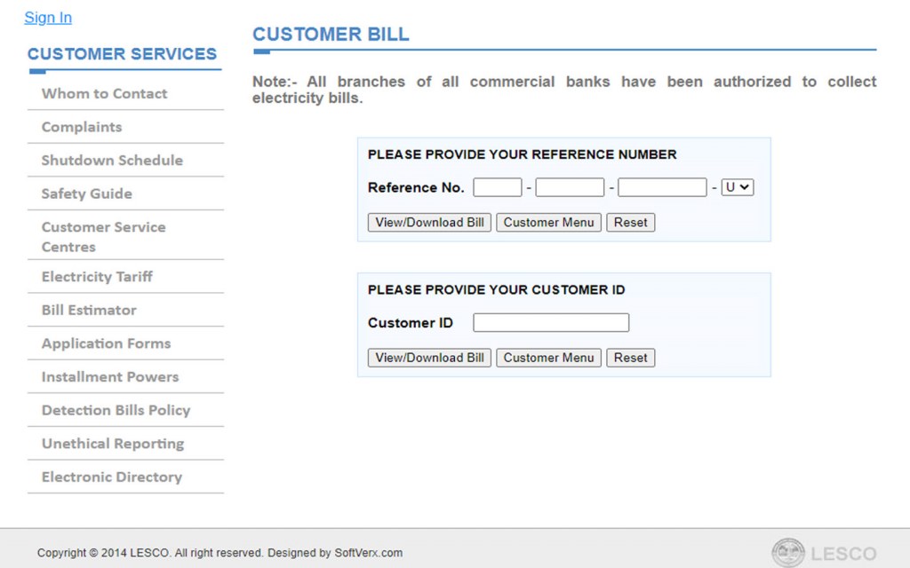Screen dimensions: 910x568
Task: Focus the Customer ID input field
Action: coord(551,323)
